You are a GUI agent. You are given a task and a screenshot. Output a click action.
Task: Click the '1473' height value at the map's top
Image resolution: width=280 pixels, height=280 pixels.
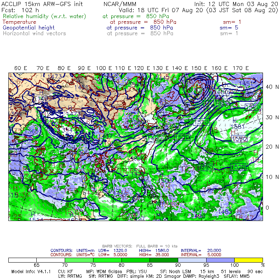click(54, 76)
